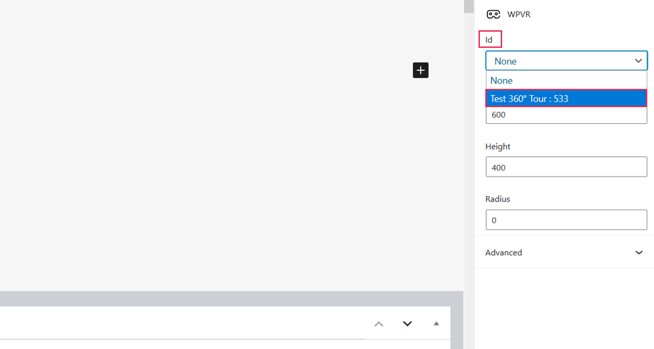Click the Height input field showing 400
This screenshot has height=349, width=654.
click(x=566, y=167)
